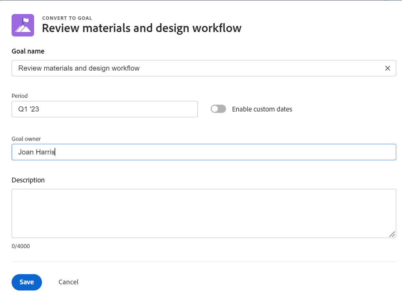Screen dimensions: 402x298
Task: Click the purple goal flag icon
Action: point(23,25)
